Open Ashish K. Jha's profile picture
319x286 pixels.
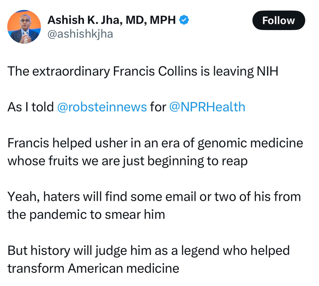(x=24, y=27)
